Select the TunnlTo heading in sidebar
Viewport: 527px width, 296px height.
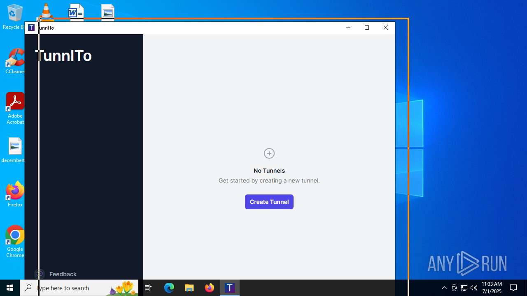pyautogui.click(x=63, y=55)
